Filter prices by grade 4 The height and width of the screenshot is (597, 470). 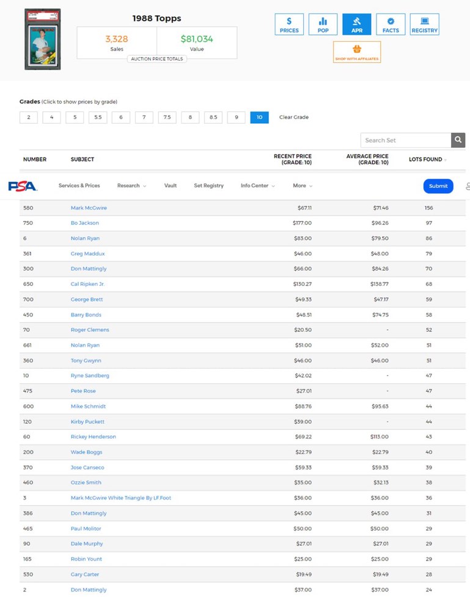point(52,118)
